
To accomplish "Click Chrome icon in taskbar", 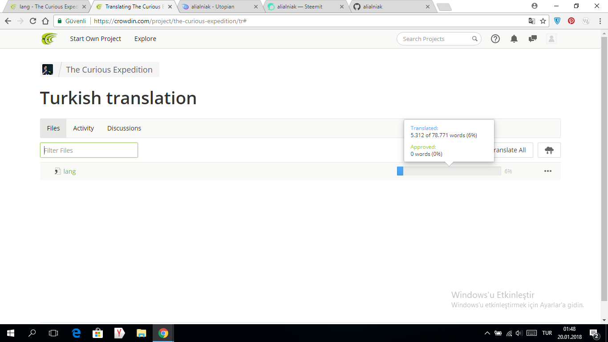I will point(163,333).
